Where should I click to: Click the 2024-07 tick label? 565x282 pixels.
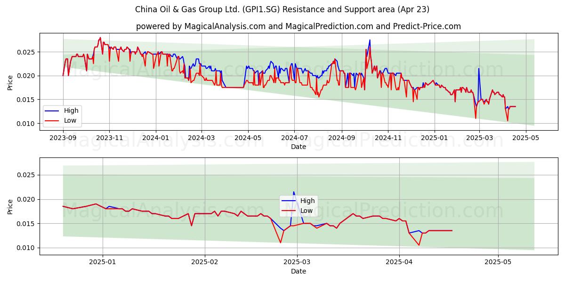coord(294,138)
